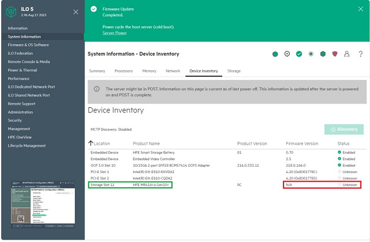Click Unknown status icon for Storage Slot 12
370x242 pixels.
tap(339, 184)
